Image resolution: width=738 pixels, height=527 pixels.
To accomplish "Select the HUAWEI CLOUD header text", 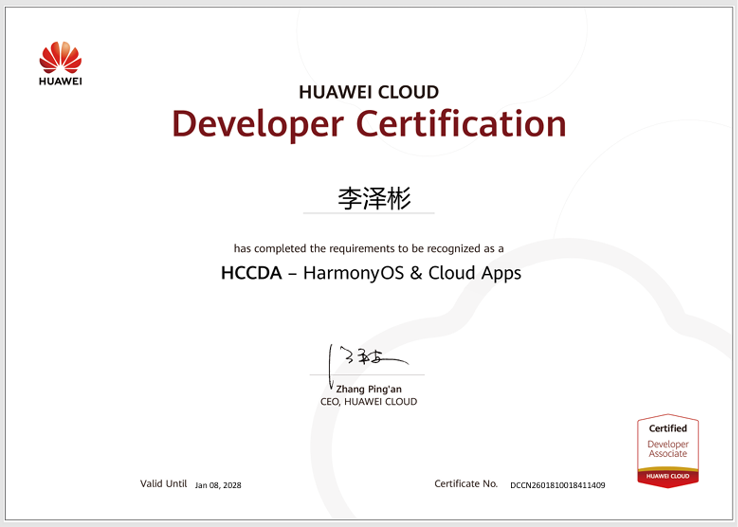I will [x=369, y=92].
